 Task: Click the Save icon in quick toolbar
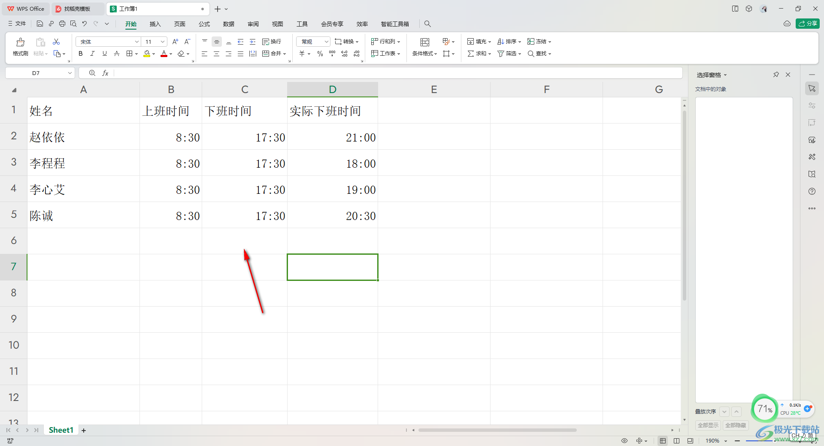(x=40, y=24)
